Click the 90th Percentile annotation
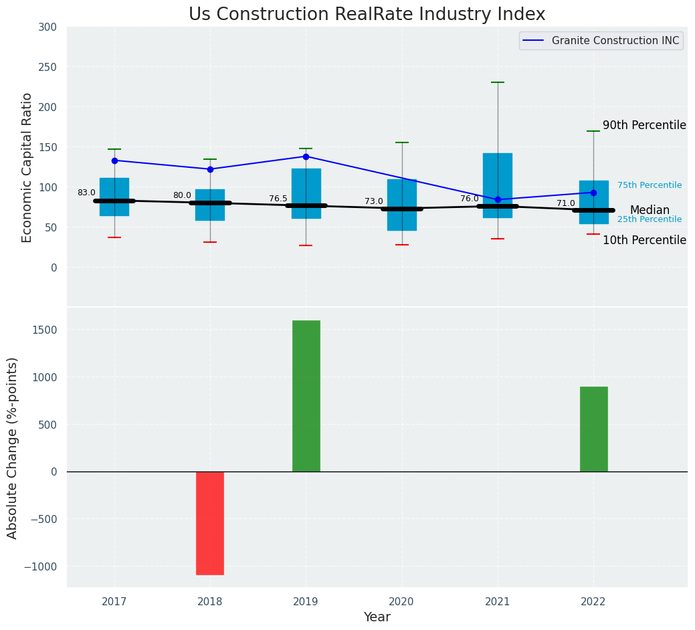The image size is (695, 630). coord(644,125)
